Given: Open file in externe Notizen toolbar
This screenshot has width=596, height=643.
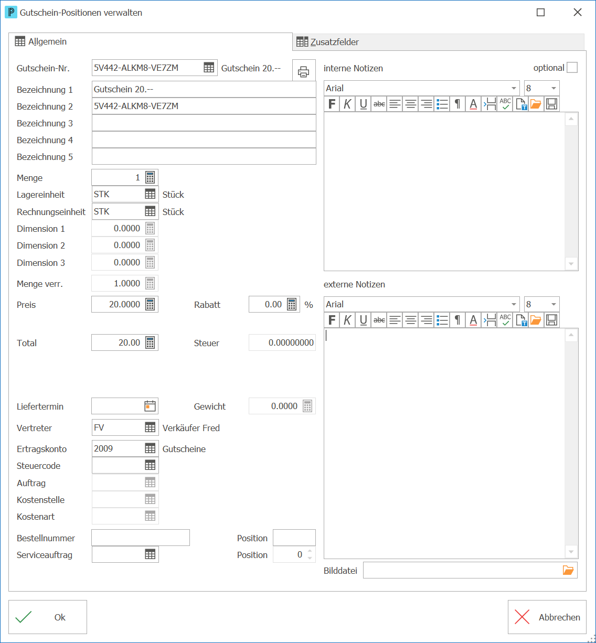Looking at the screenshot, I should [x=536, y=320].
